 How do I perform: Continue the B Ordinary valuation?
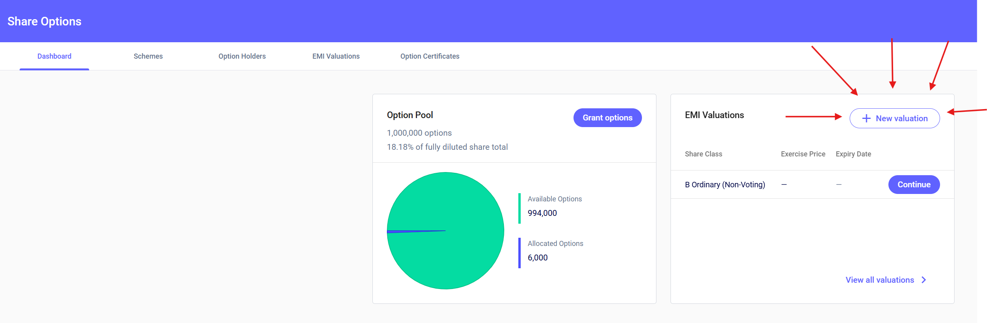pos(913,185)
